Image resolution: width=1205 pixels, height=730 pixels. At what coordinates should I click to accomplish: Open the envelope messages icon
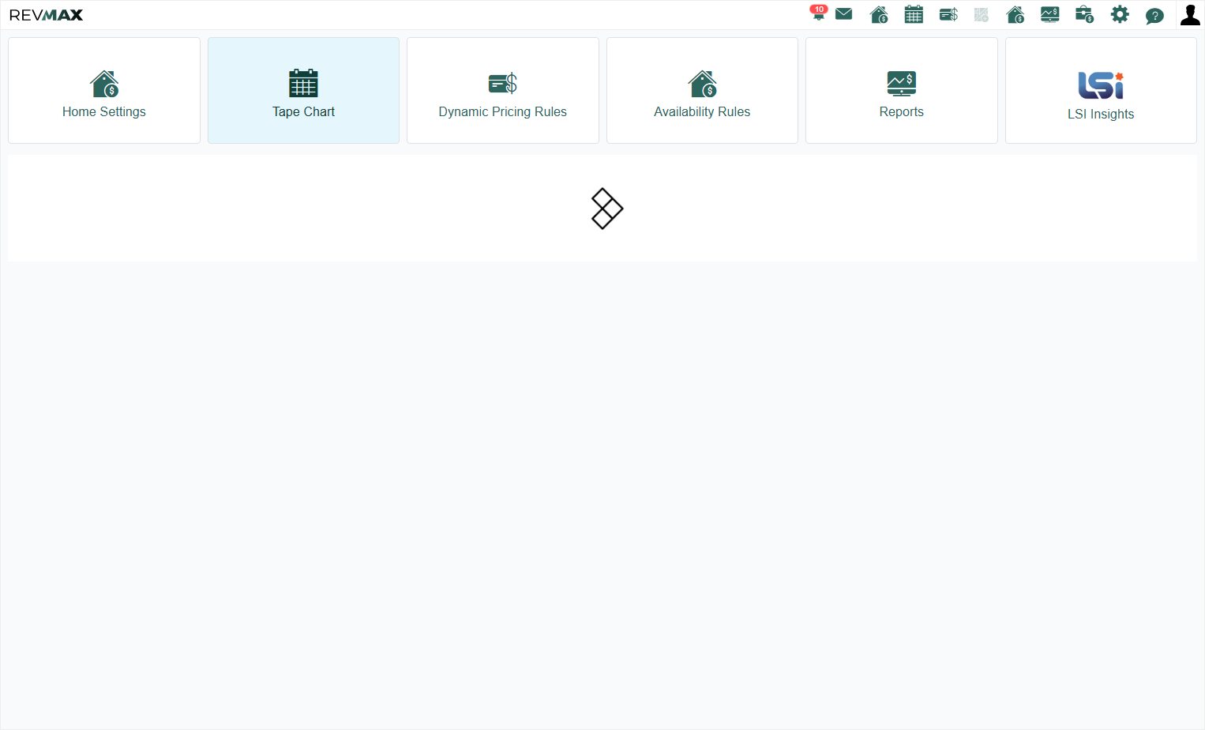843,14
